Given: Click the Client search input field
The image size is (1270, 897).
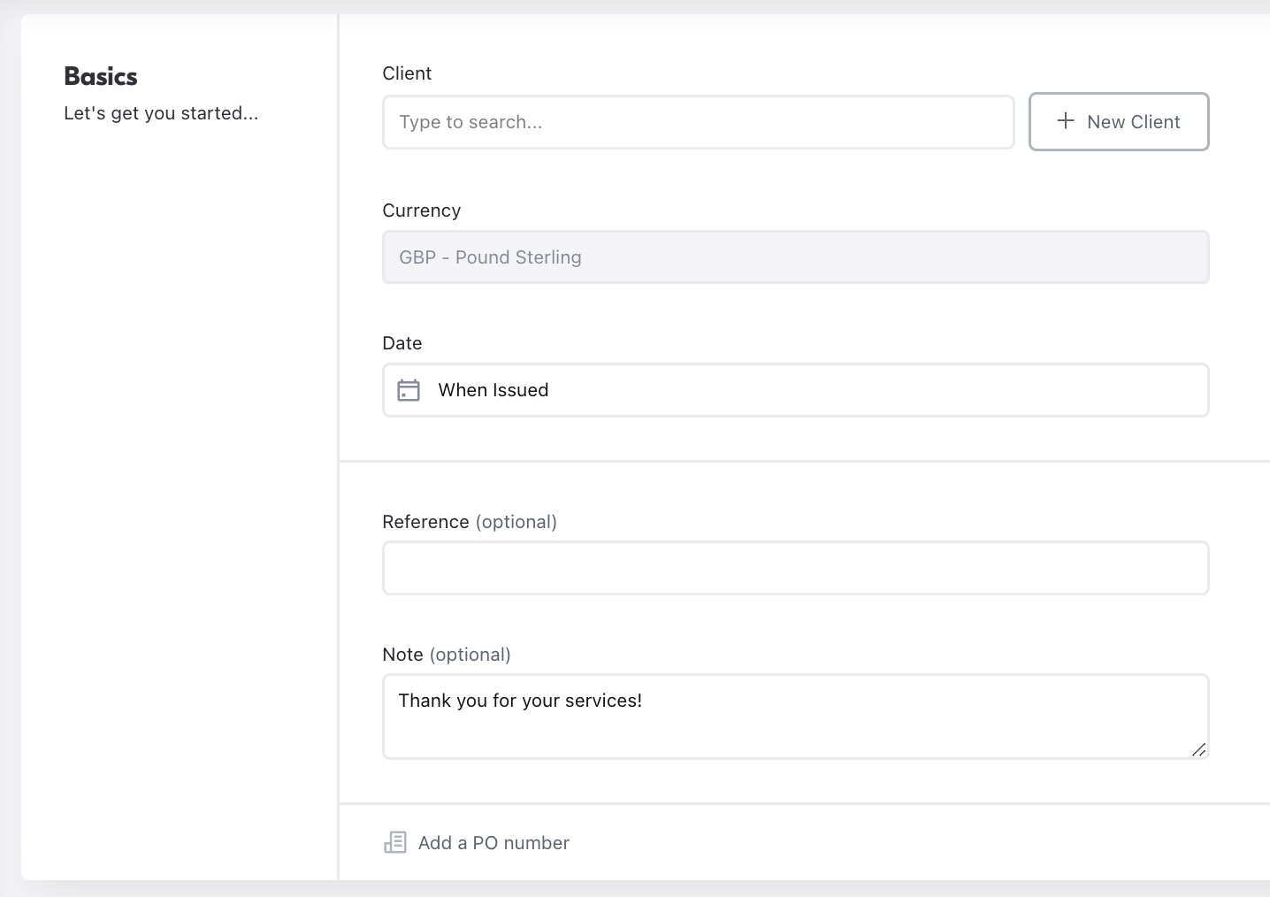Looking at the screenshot, I should point(698,122).
